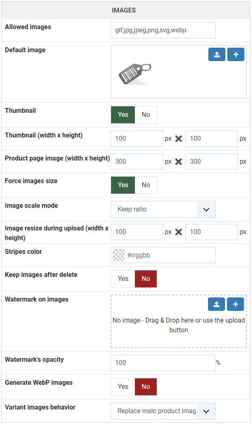Click Watermark's opacity input field

click(x=163, y=363)
